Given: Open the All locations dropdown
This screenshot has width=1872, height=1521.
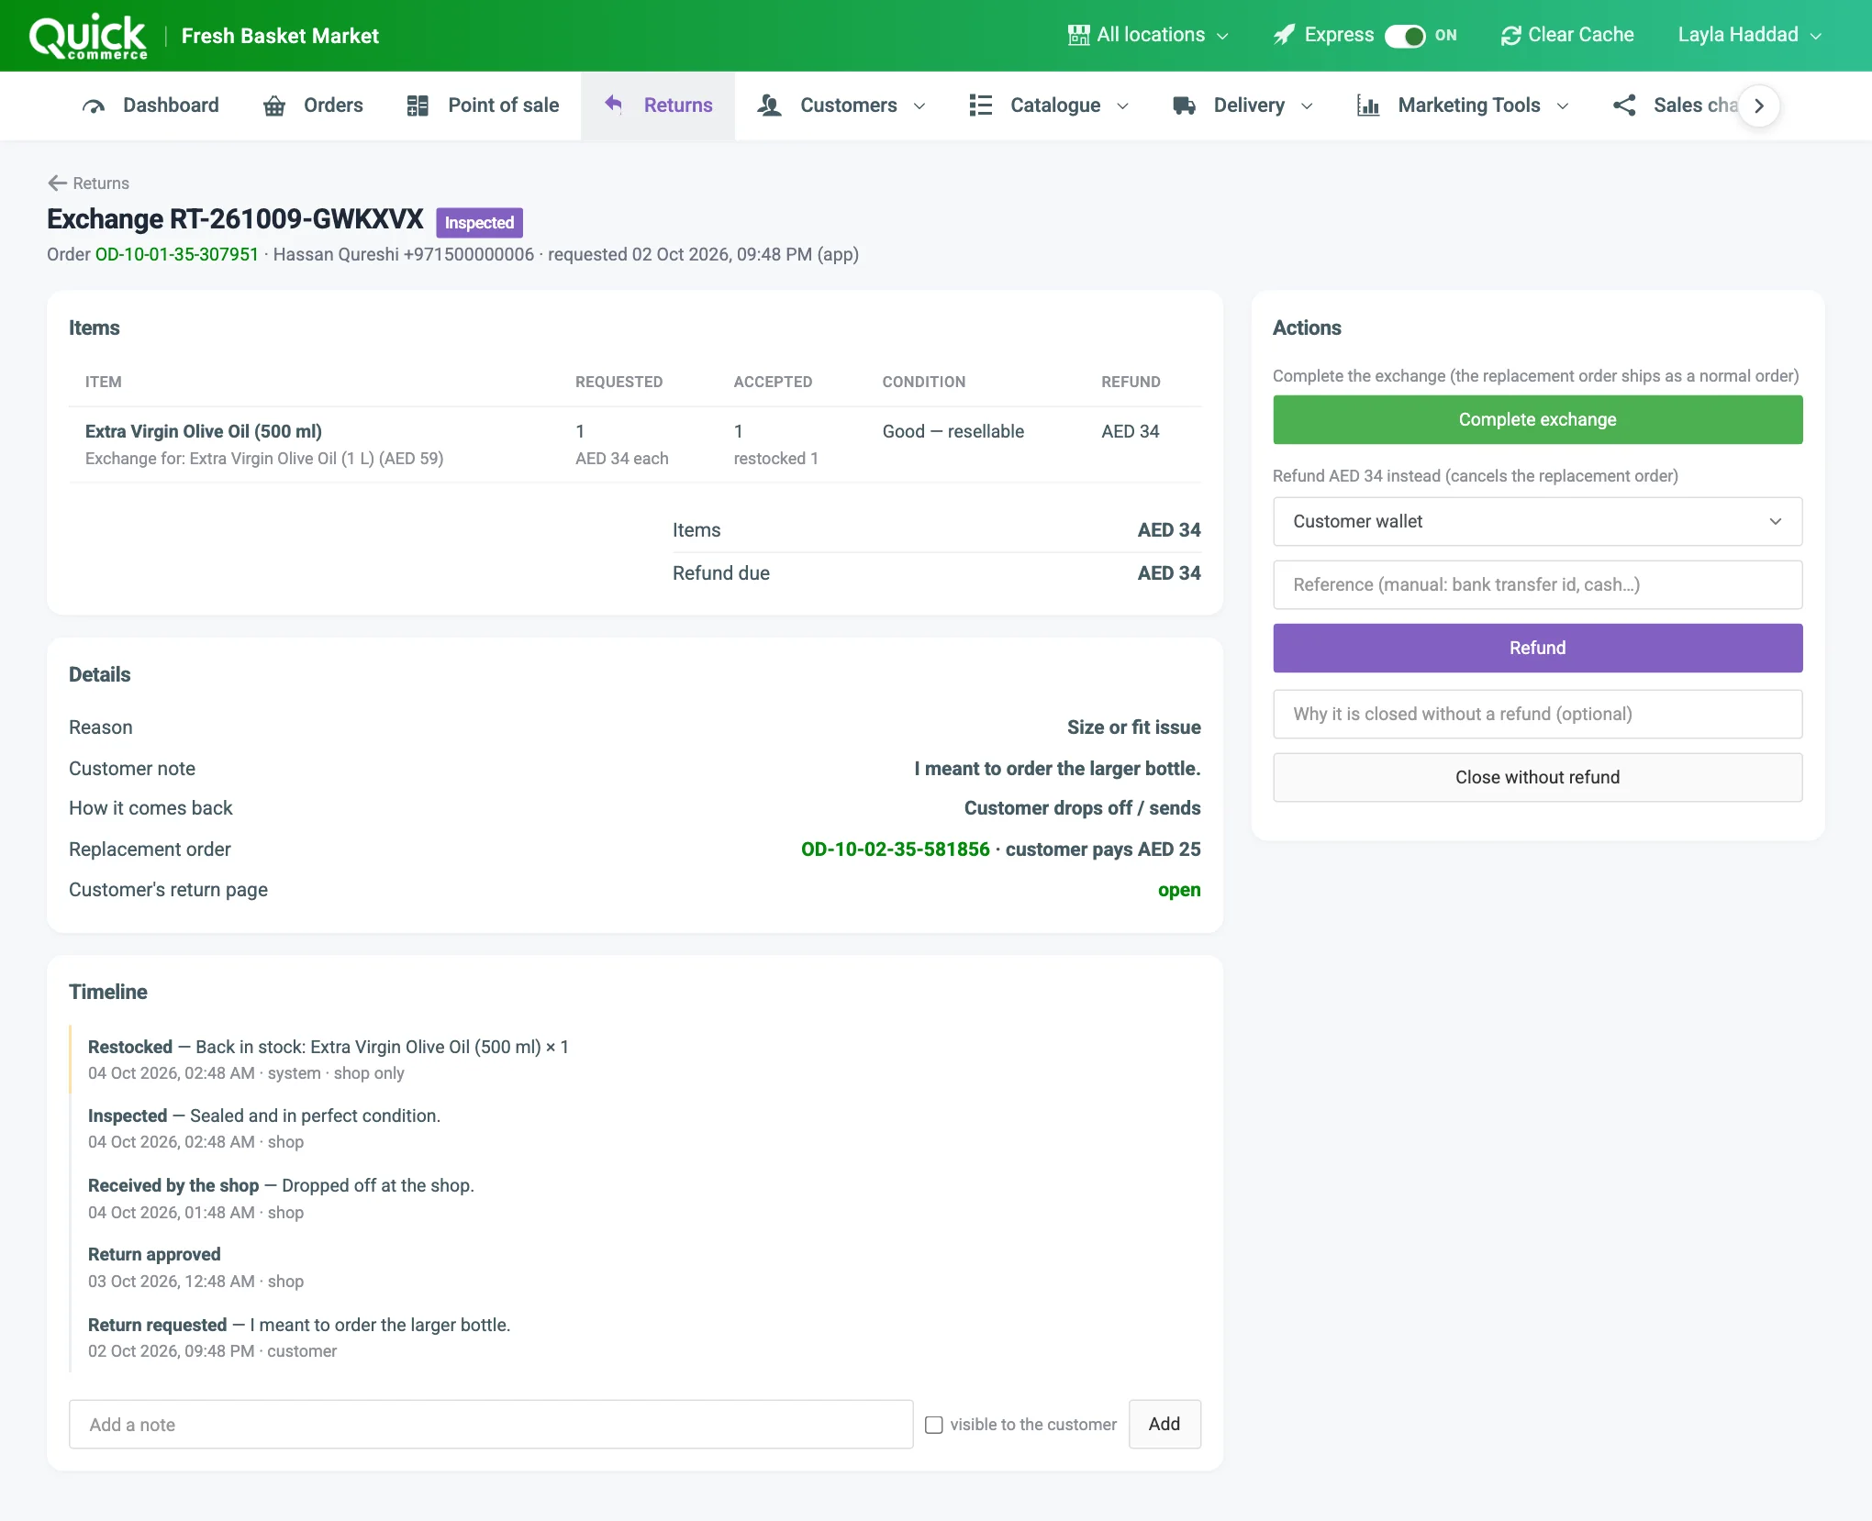Looking at the screenshot, I should click(1148, 35).
